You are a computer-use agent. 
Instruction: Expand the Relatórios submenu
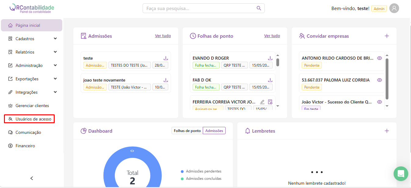coord(55,52)
